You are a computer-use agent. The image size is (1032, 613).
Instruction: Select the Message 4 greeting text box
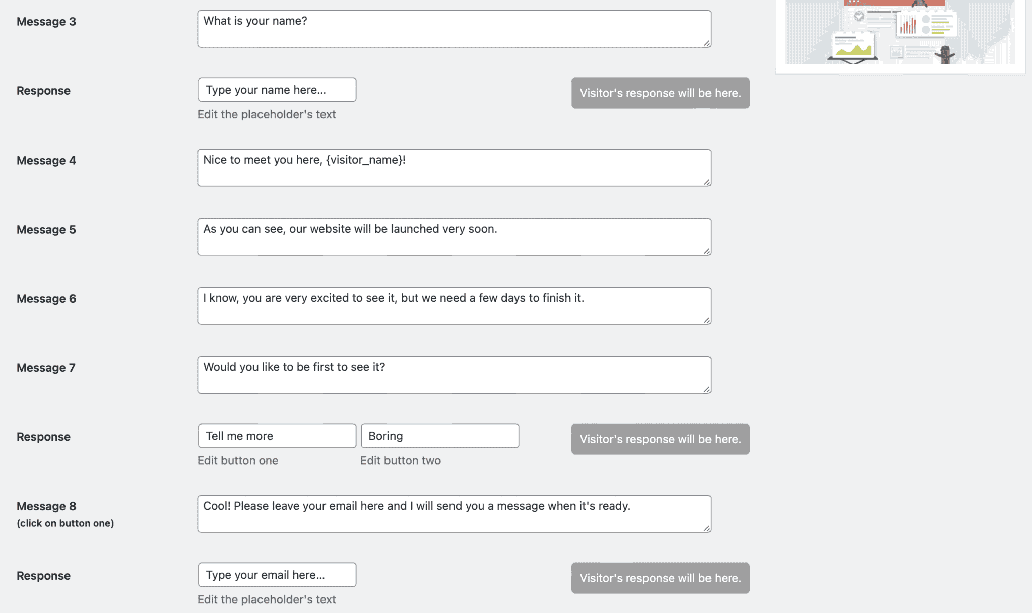pyautogui.click(x=454, y=168)
